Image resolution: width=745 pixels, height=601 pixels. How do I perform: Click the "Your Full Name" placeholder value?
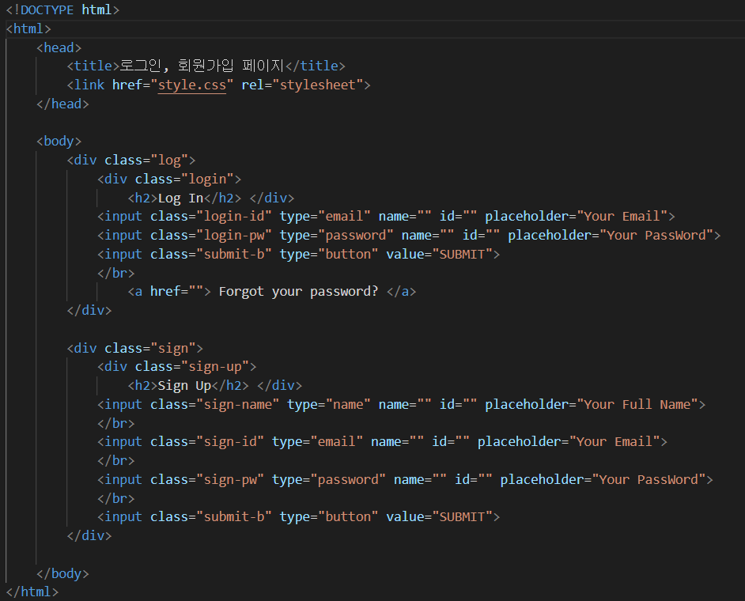[637, 405]
